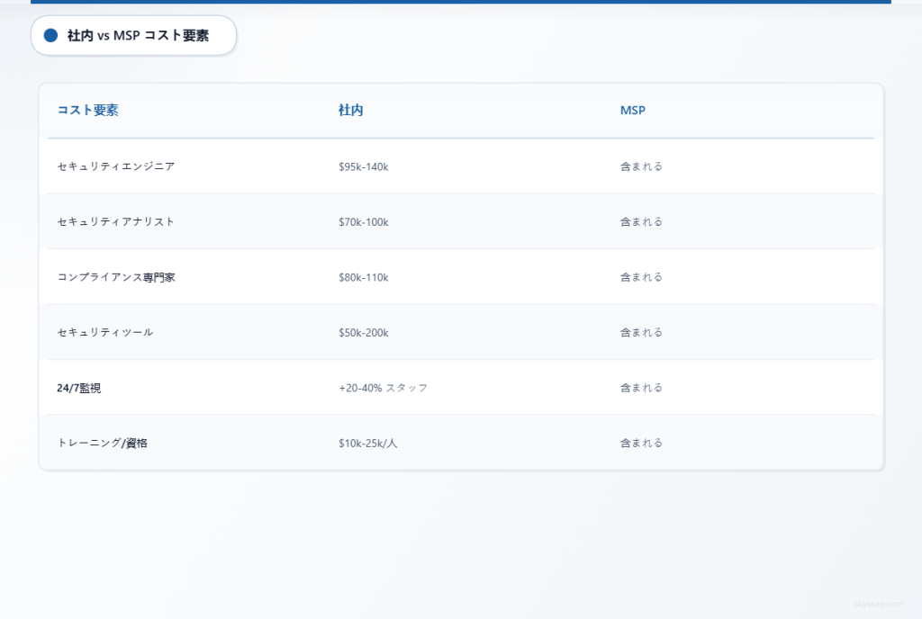922x619 pixels.
Task: Click the $80k-110k cell
Action: click(364, 277)
